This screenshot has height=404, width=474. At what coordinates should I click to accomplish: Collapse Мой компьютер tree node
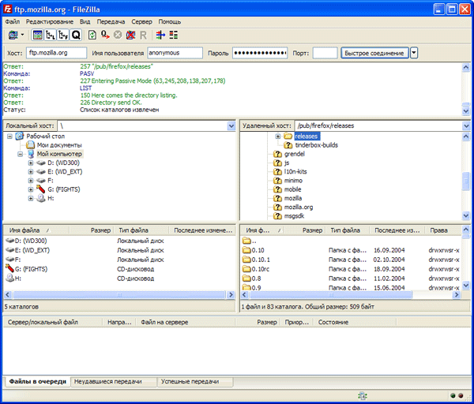tap(21, 155)
